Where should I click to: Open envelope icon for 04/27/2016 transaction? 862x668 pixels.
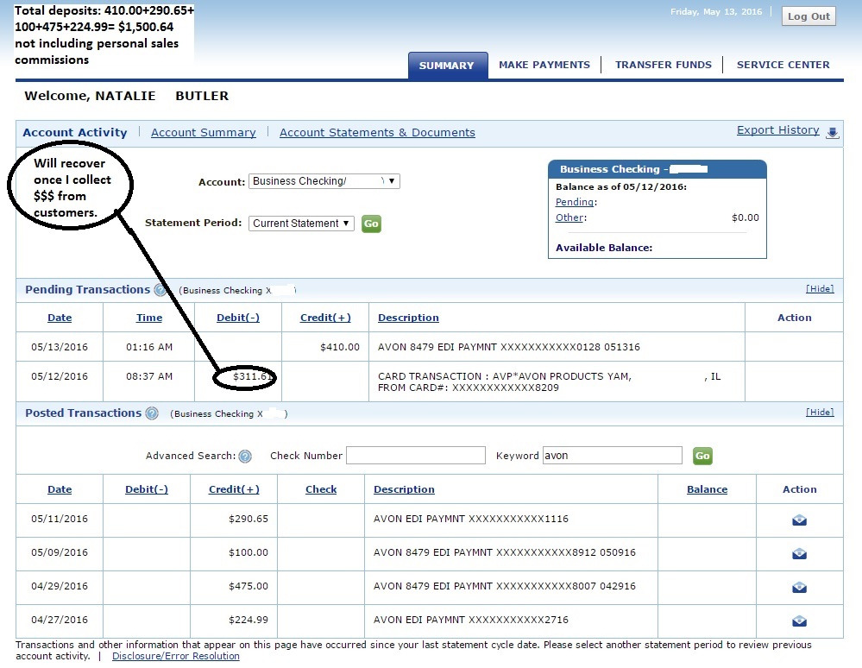click(799, 621)
